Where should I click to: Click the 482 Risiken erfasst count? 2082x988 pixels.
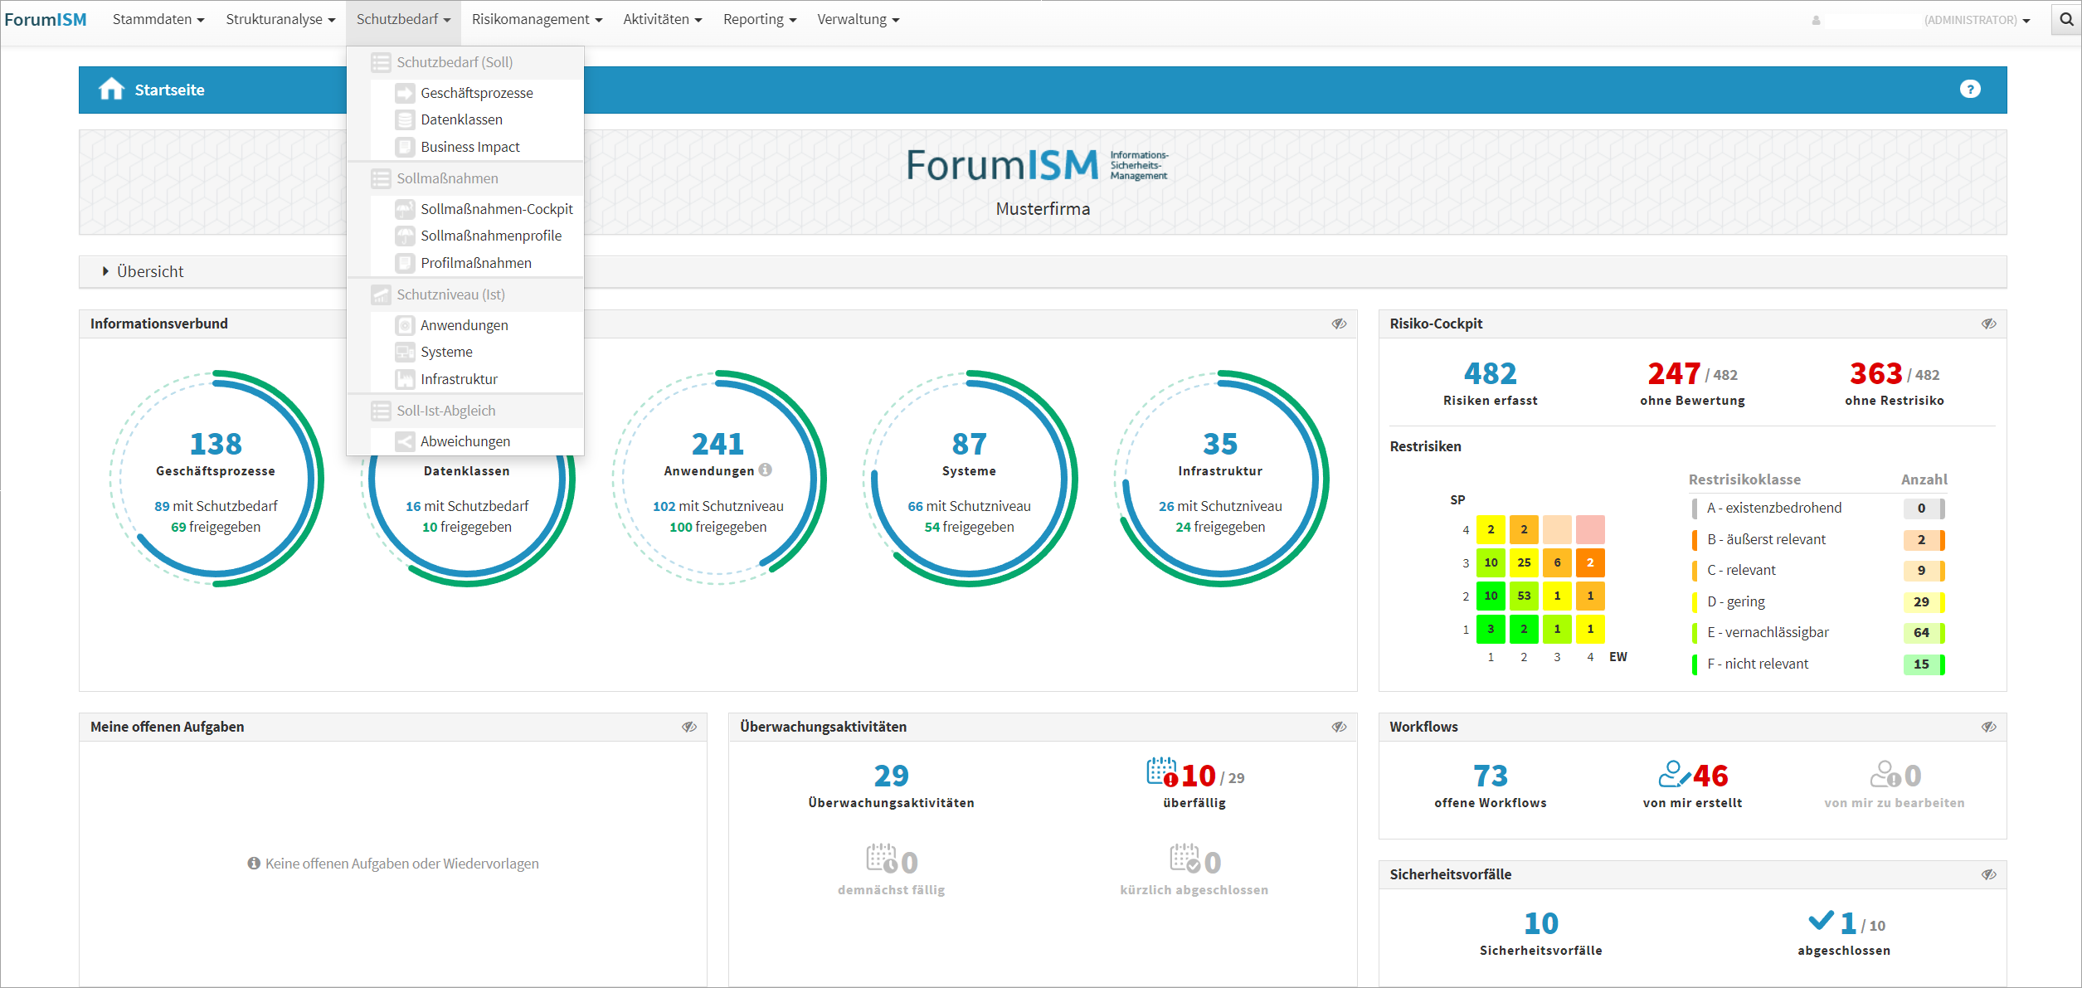coord(1490,374)
